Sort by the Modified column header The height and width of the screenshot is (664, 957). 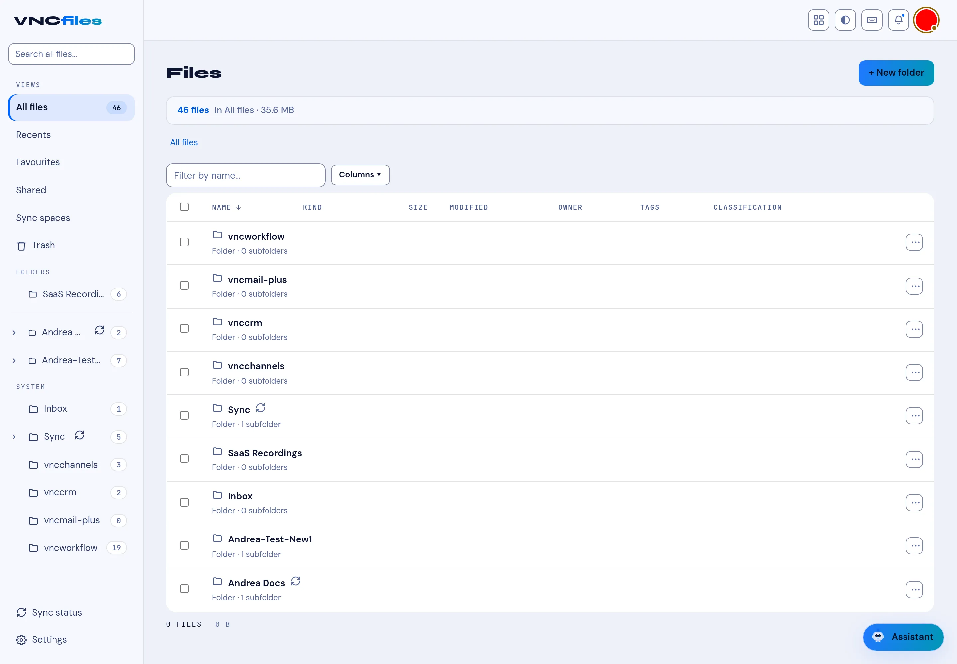click(x=469, y=207)
